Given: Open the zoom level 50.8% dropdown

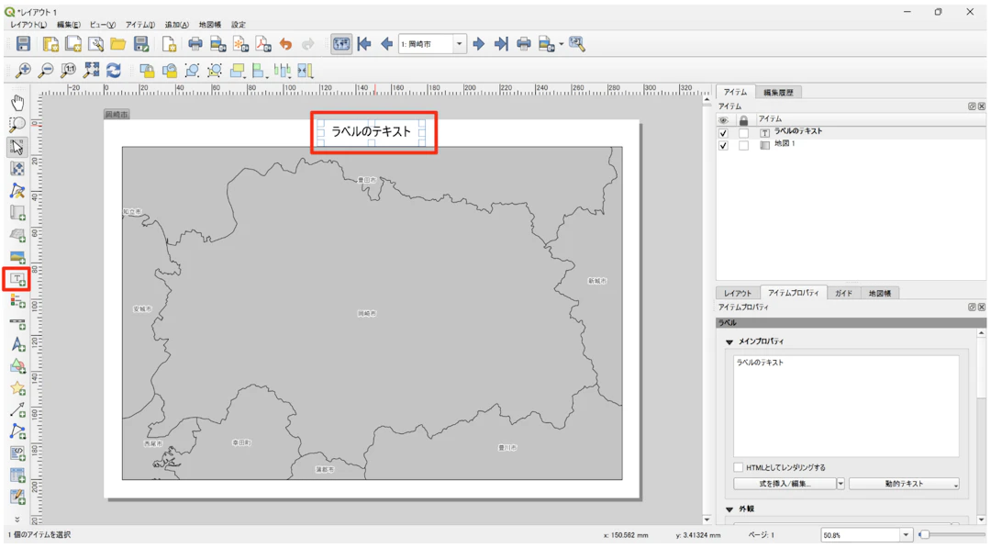Looking at the screenshot, I should point(905,534).
